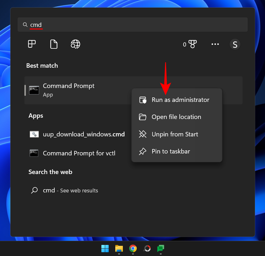Open the green chat app on taskbar

[161, 248]
